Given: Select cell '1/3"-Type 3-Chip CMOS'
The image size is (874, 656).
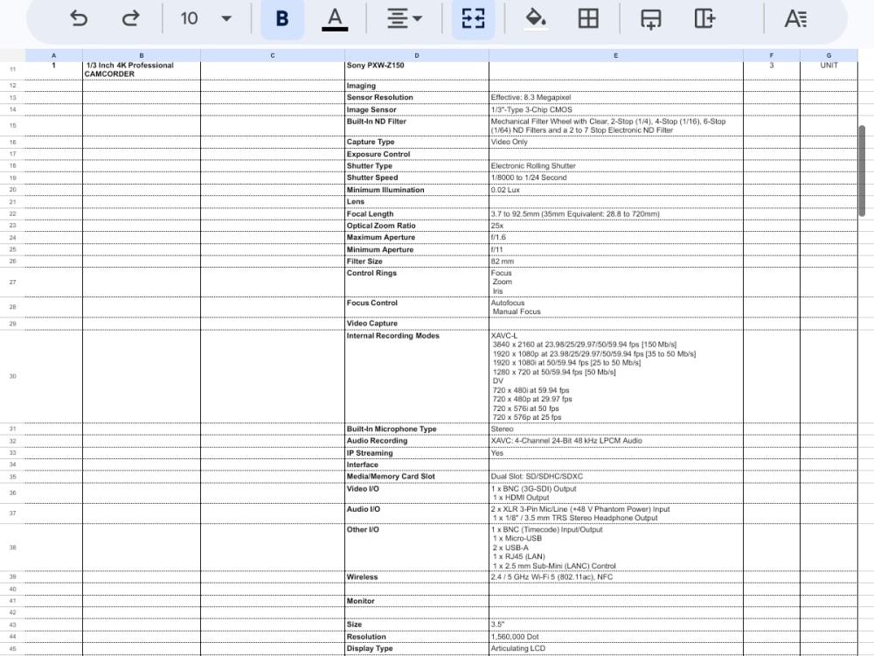Looking at the screenshot, I should click(x=616, y=110).
